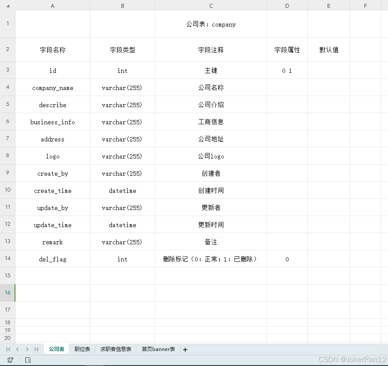Select the create_by cell
The width and height of the screenshot is (388, 366).
click(x=52, y=173)
